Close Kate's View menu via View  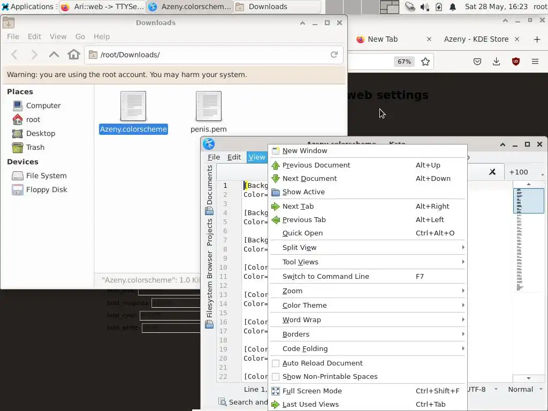click(x=257, y=157)
